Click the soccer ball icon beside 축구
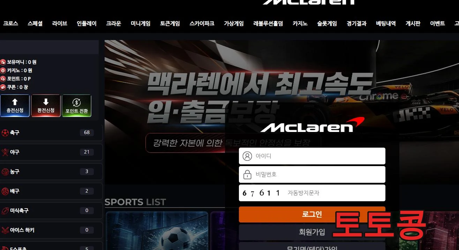This screenshot has height=250, width=459. 5,133
